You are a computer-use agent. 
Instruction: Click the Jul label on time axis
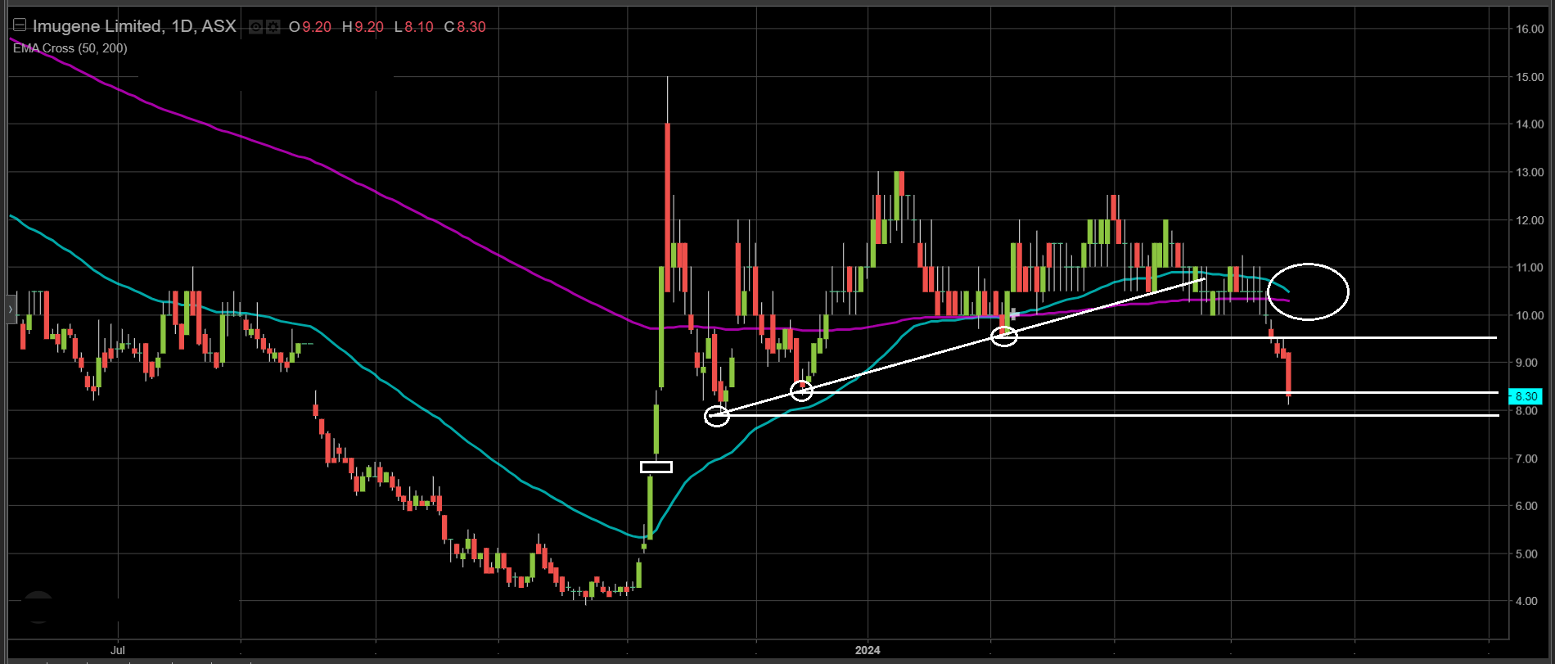[118, 650]
